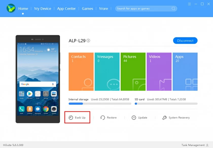This screenshot has height=148, width=213.
Task: Open the App Center tab
Action: pyautogui.click(x=66, y=9)
